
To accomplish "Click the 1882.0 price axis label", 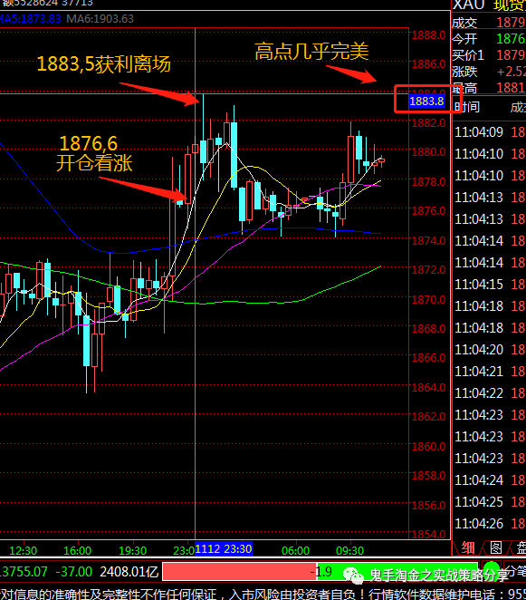I will coord(428,123).
